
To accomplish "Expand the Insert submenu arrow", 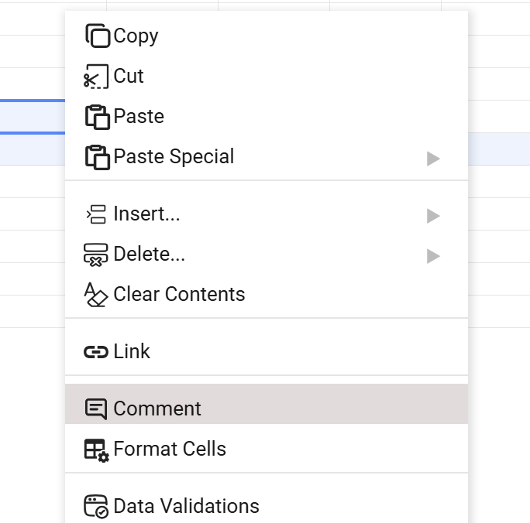I will (433, 215).
